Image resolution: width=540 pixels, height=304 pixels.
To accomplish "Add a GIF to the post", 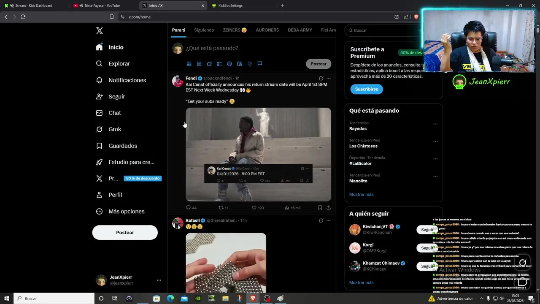I will 199,64.
